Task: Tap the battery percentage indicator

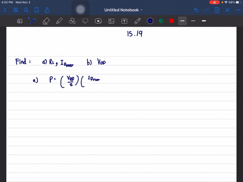Action: click(x=231, y=3)
